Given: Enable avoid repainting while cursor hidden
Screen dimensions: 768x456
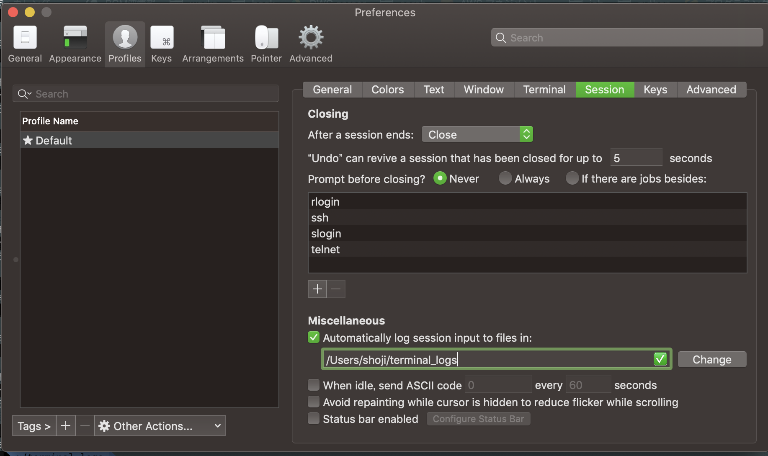Looking at the screenshot, I should [x=314, y=402].
